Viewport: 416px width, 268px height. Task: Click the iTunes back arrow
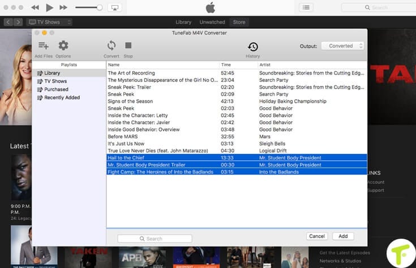(x=8, y=22)
